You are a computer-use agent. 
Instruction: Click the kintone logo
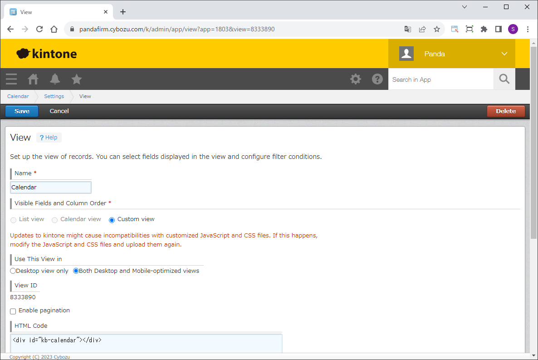click(x=47, y=54)
